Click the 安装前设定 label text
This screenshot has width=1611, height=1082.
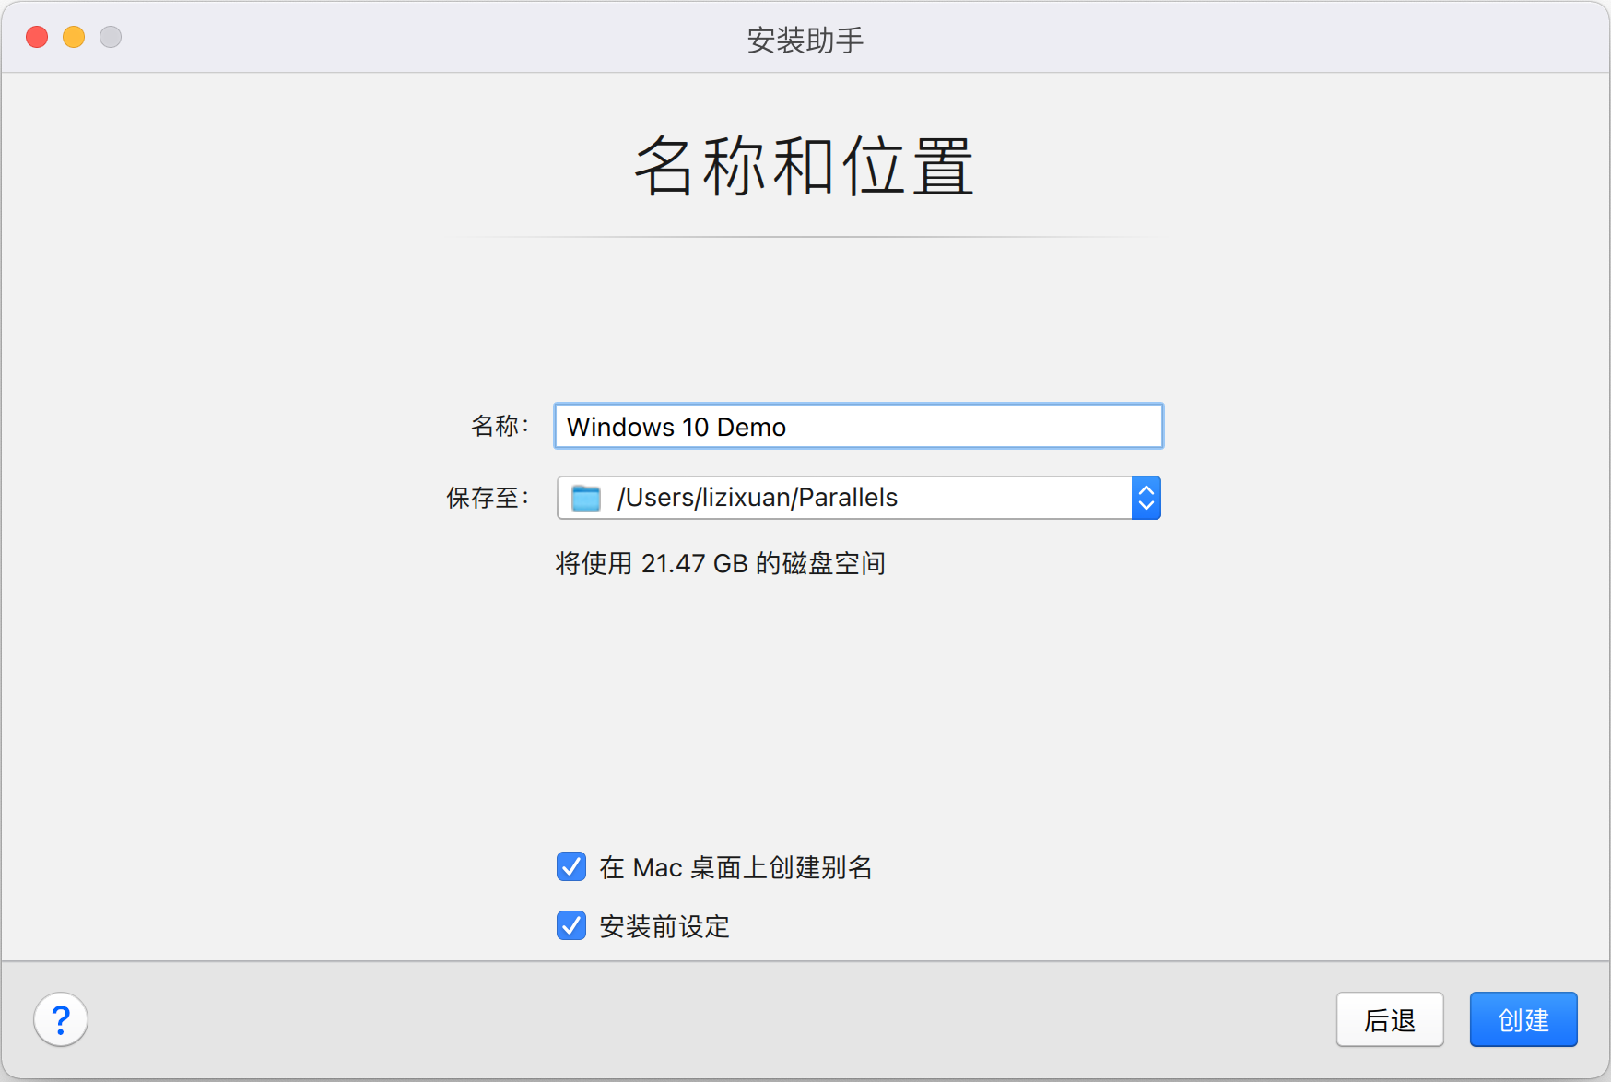click(x=664, y=926)
